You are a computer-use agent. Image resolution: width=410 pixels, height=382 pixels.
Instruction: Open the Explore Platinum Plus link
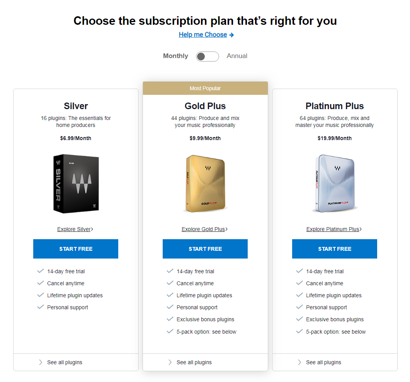333,229
